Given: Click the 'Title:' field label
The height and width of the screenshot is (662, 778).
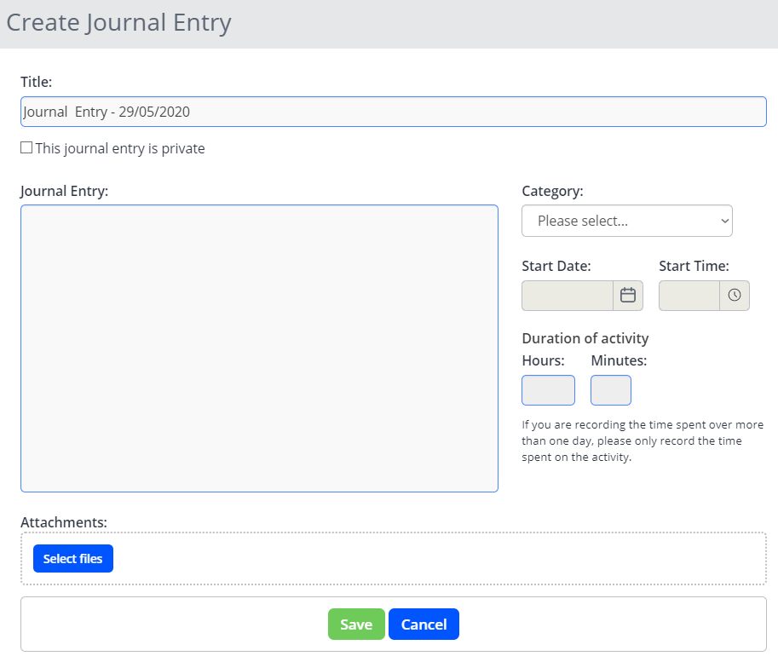Looking at the screenshot, I should [37, 83].
